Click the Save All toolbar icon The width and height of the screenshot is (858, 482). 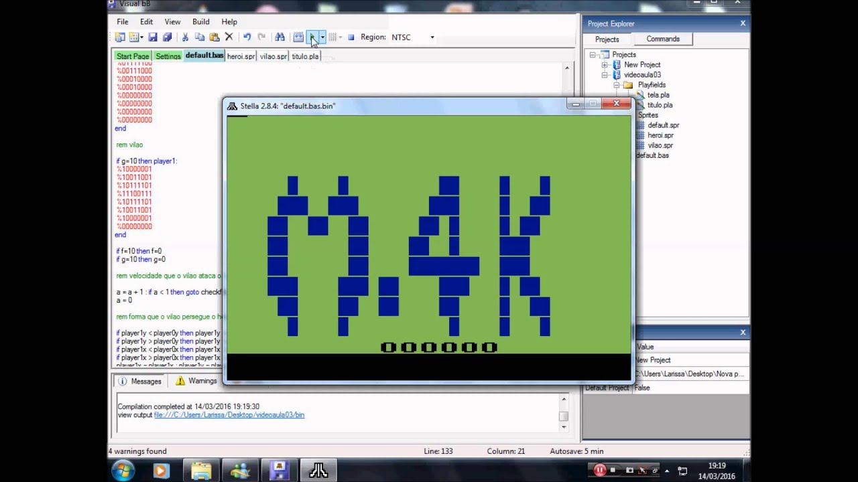167,37
